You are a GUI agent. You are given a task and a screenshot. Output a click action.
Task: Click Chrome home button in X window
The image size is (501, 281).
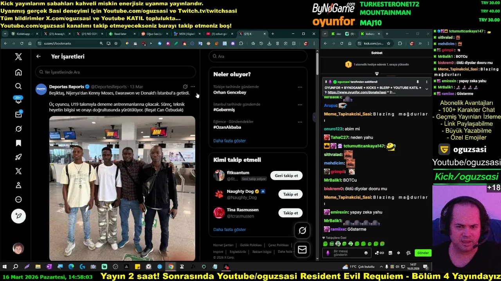click(30, 43)
